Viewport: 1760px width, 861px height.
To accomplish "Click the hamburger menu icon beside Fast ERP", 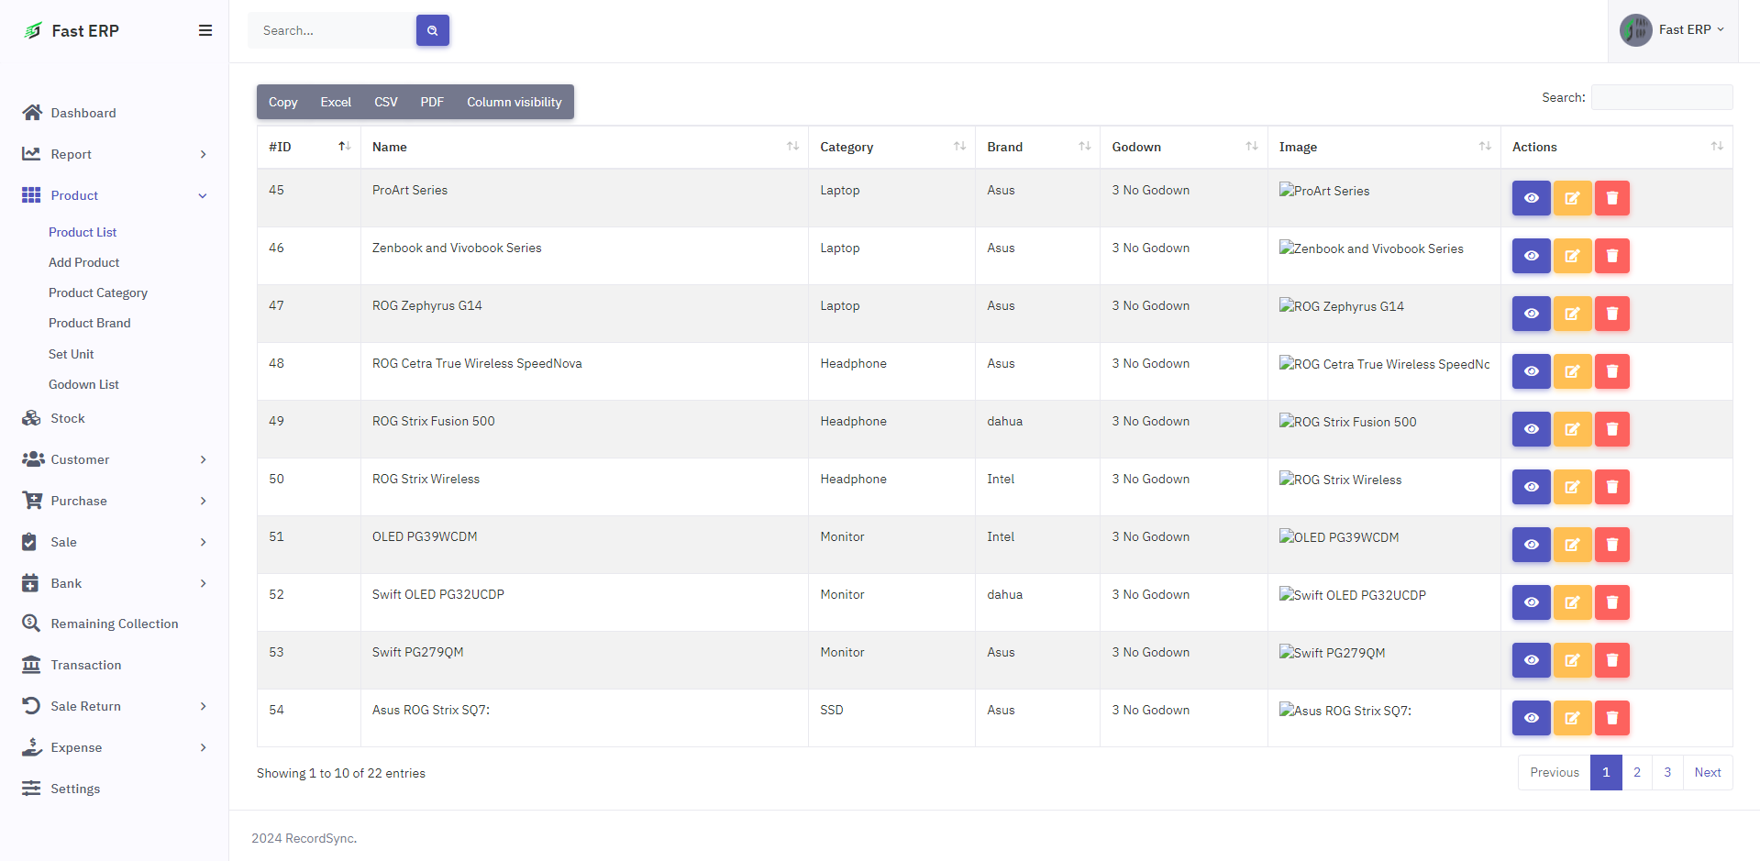I will pyautogui.click(x=205, y=30).
